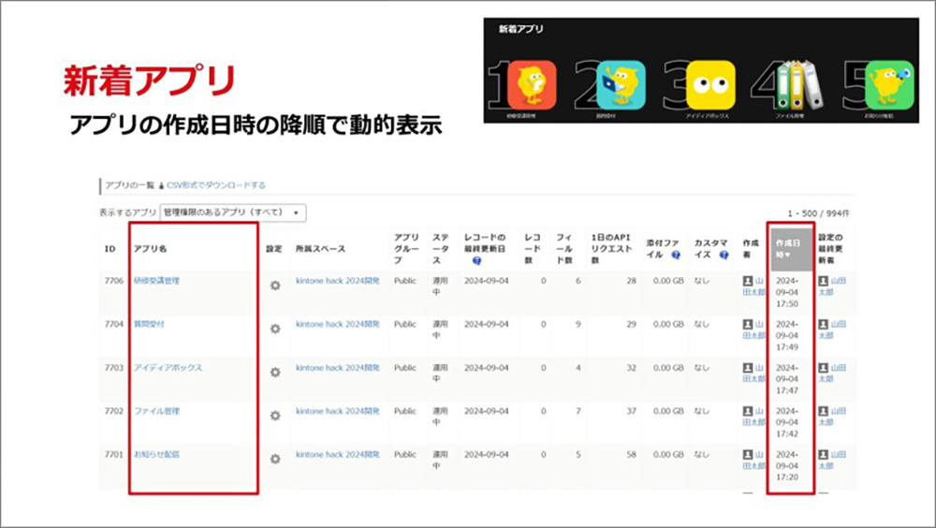The image size is (936, 528).
Task: Open settings gear for app 7706
Action: 274,285
